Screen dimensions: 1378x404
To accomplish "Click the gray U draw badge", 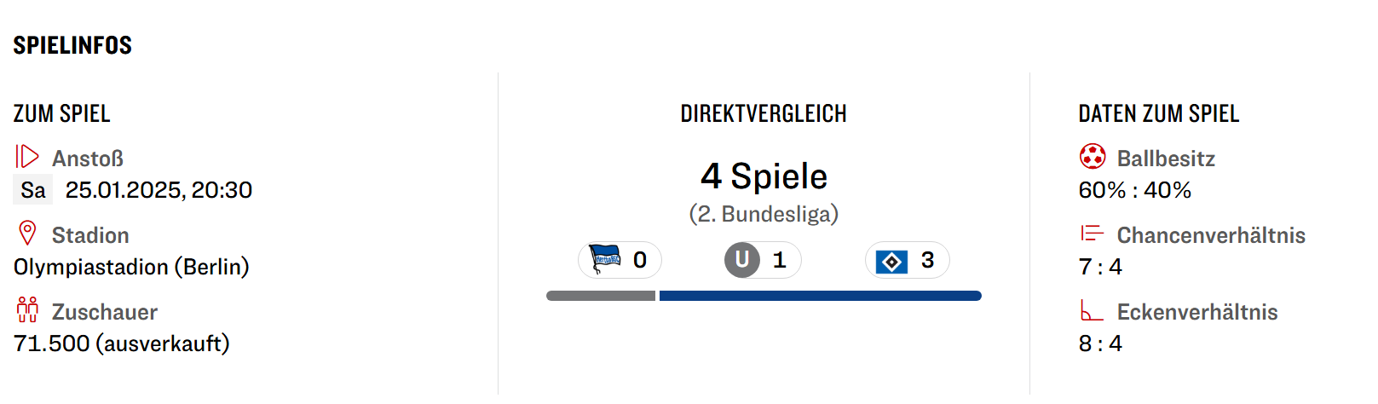I will pos(742,260).
